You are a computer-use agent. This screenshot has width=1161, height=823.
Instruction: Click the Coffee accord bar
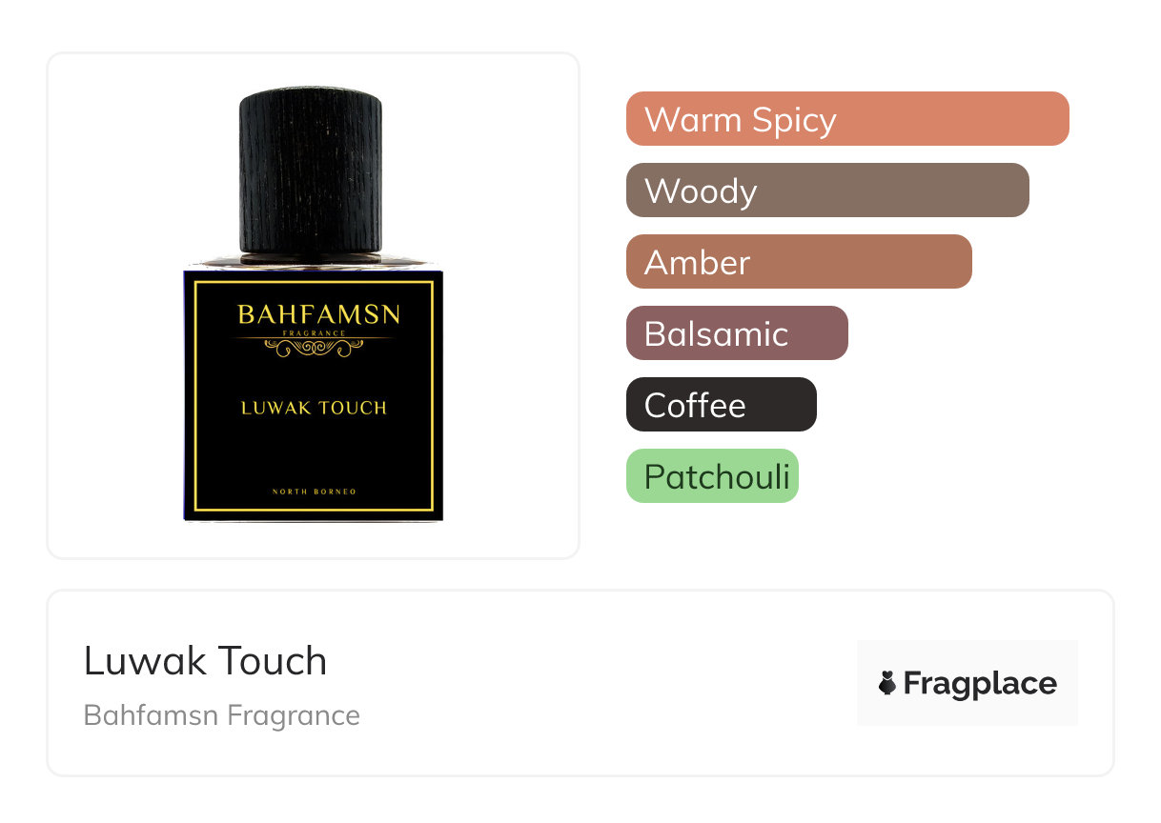pos(722,405)
